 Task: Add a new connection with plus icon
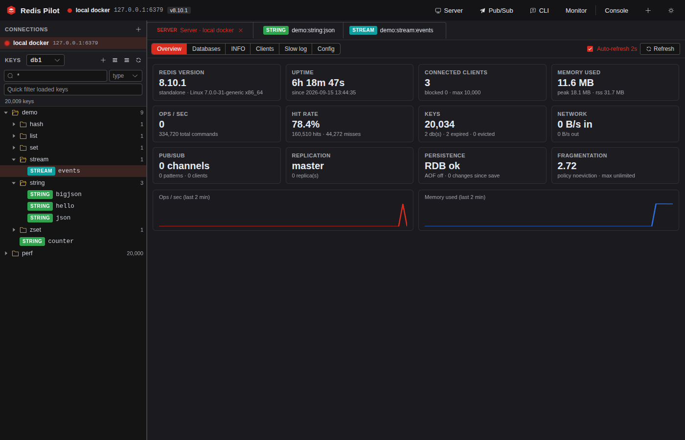[138, 29]
